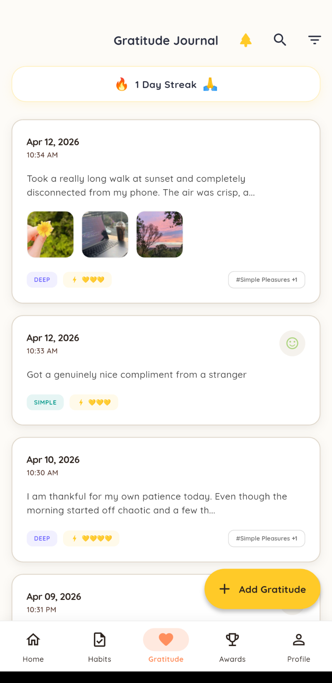Open search in Gratitude Journal
332x683 pixels.
(x=280, y=40)
